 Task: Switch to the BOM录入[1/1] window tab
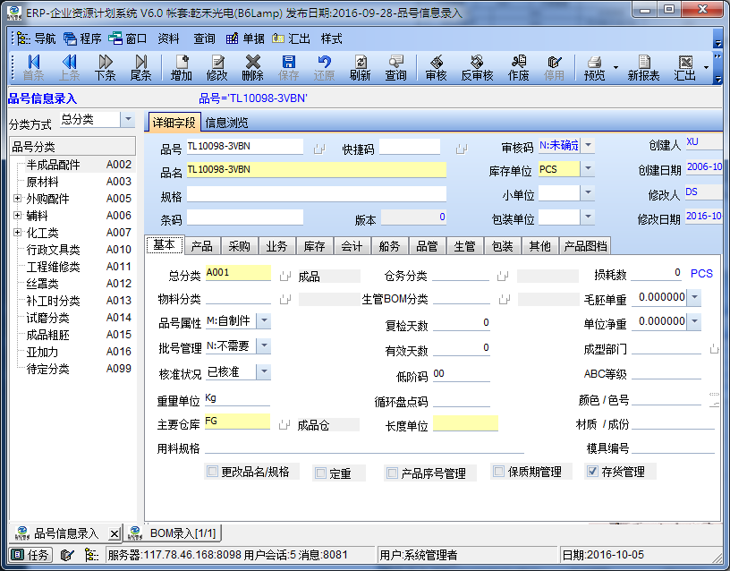tap(174, 533)
